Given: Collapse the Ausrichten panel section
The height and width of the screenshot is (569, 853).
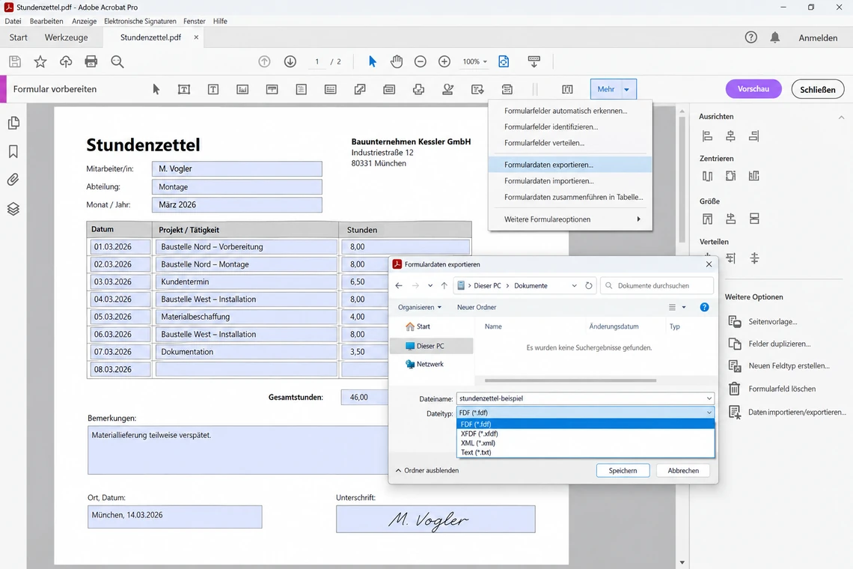Looking at the screenshot, I should tap(841, 117).
